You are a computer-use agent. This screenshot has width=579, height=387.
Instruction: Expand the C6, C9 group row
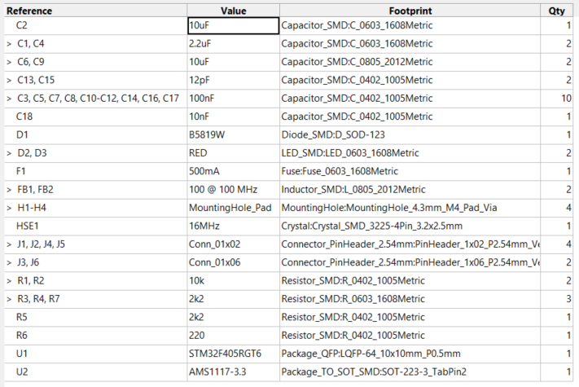[x=8, y=62]
